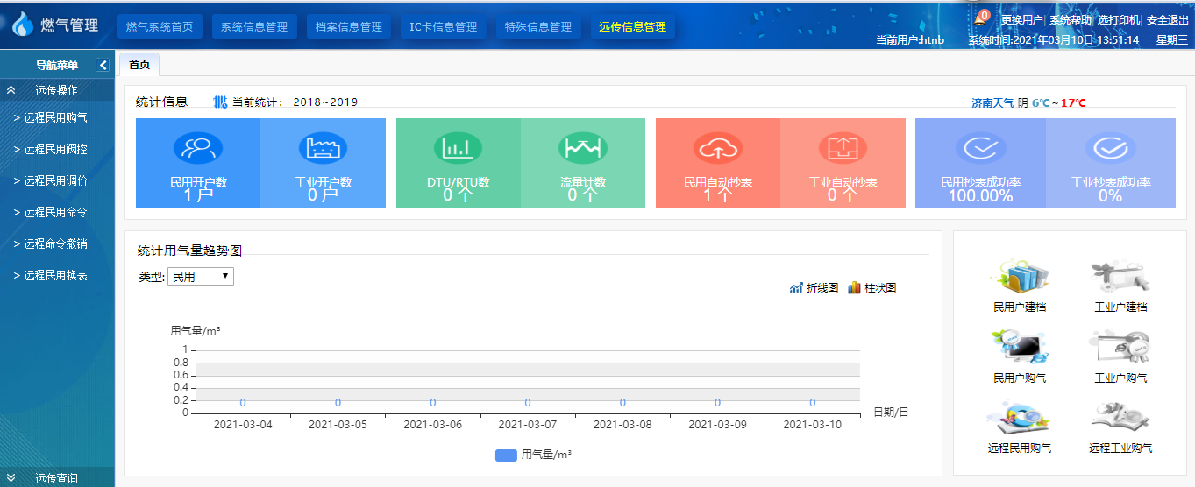Click the 民用户购气 shortcut icon

pos(1019,349)
